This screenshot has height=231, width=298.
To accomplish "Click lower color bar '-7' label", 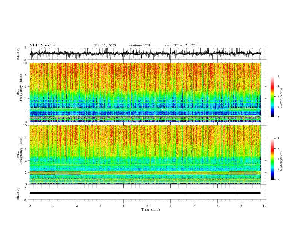I will pyautogui.click(x=278, y=179).
